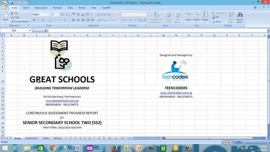Click the Format as Table icon

point(168,14)
